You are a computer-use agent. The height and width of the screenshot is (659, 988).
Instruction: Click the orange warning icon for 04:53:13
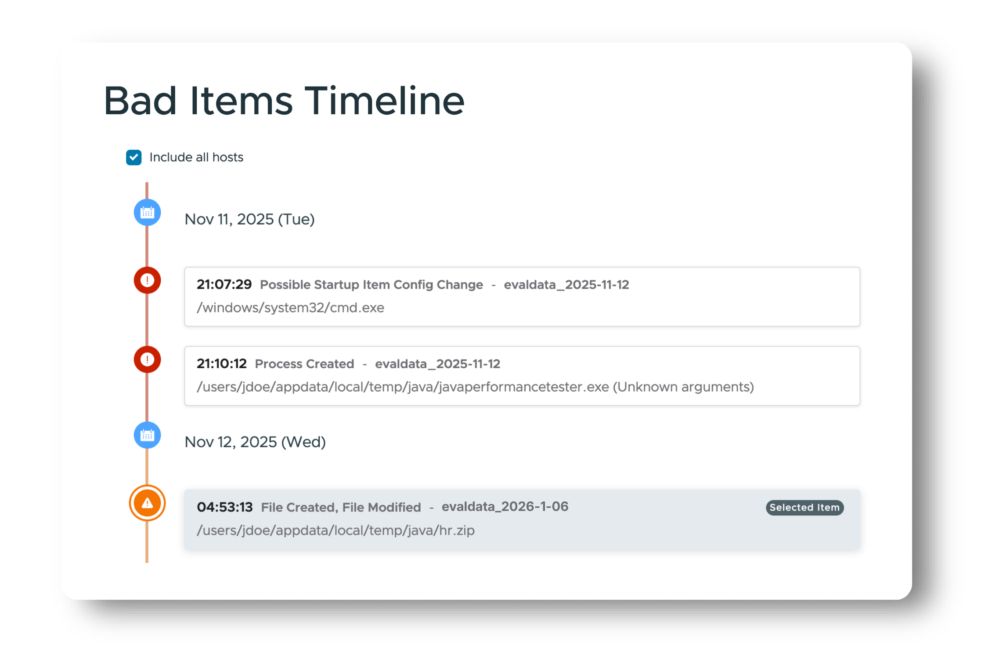pos(147,503)
